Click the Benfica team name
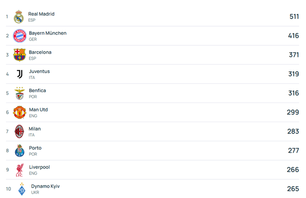The height and width of the screenshot is (198, 306). coord(37,91)
